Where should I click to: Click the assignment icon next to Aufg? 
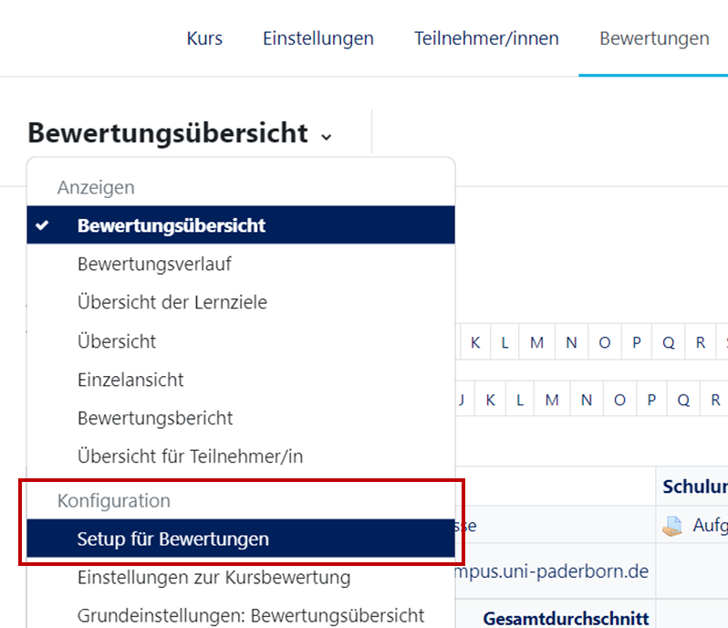point(672,526)
